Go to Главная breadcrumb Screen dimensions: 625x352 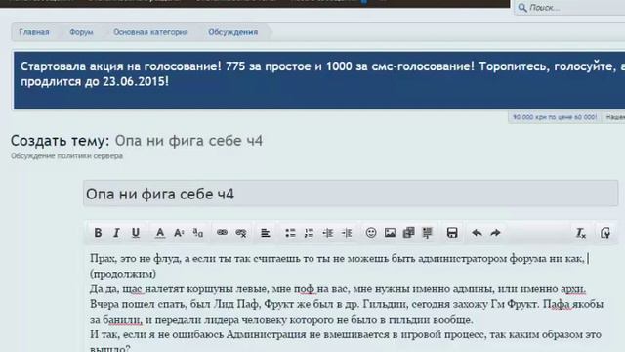click(34, 32)
